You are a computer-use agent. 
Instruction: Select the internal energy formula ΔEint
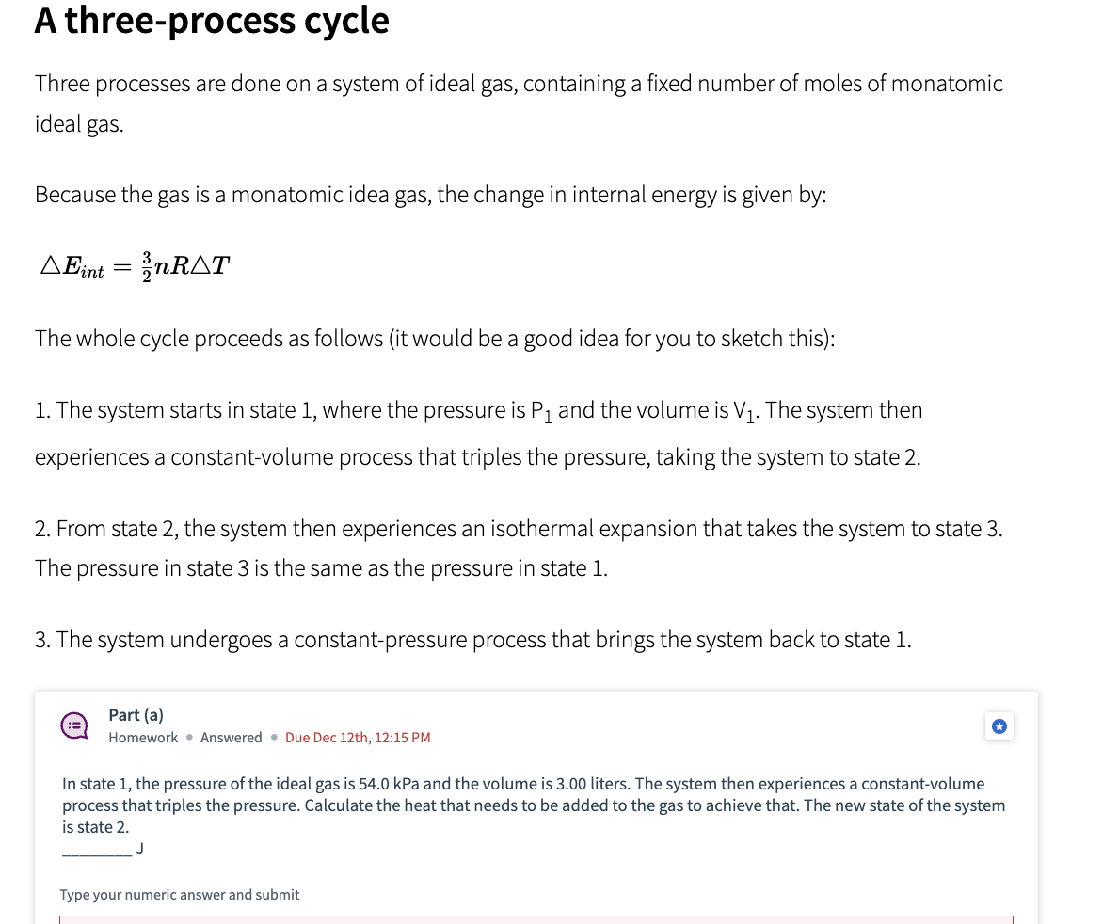[x=132, y=265]
